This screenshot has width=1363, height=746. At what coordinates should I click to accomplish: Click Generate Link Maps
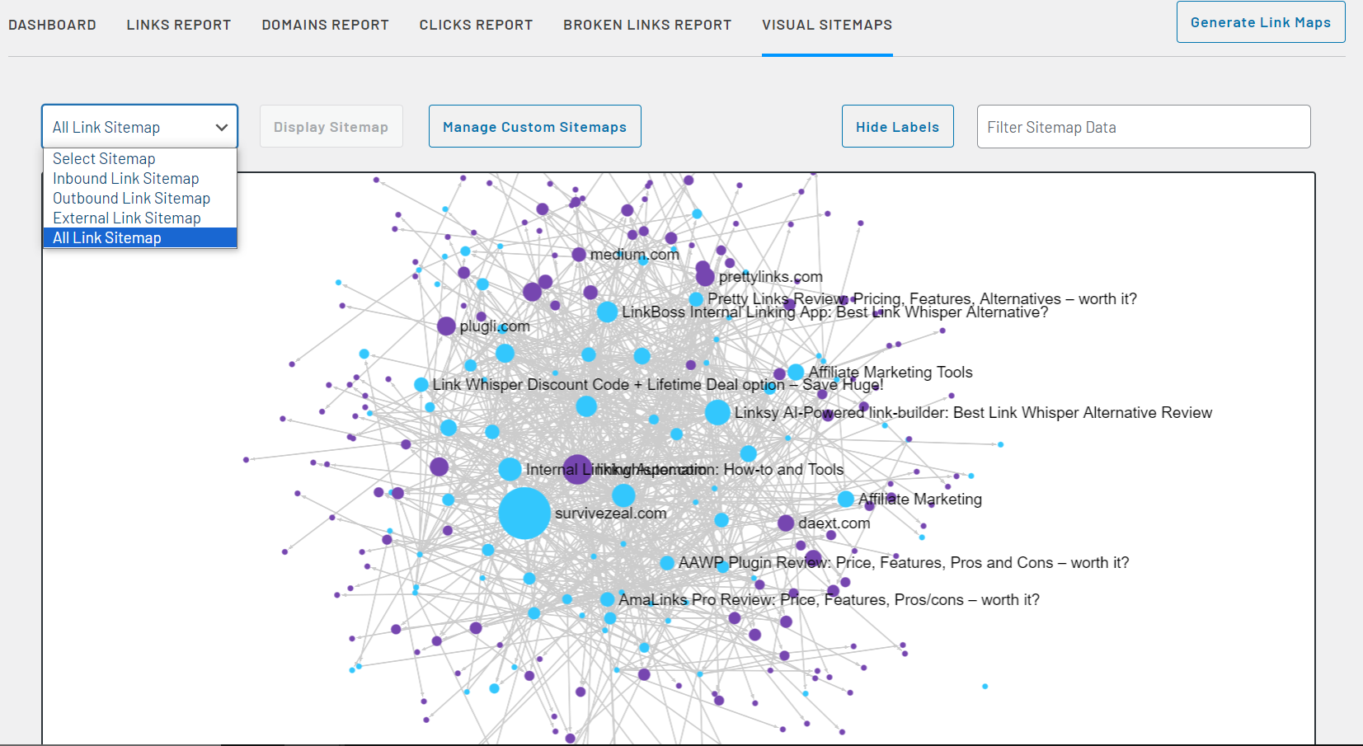(1261, 21)
